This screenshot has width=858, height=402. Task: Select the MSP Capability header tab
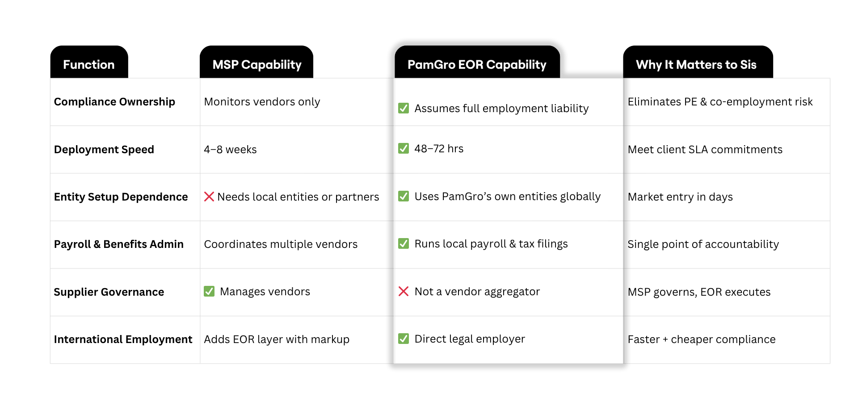[257, 64]
